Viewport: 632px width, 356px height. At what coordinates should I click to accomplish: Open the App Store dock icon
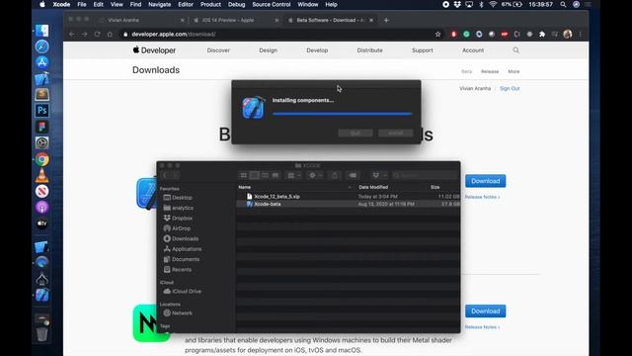point(41,62)
